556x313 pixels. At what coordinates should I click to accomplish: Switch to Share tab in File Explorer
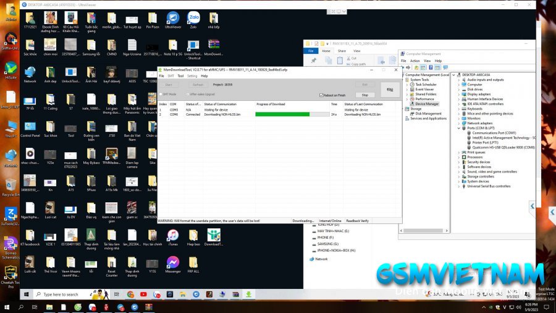[342, 51]
